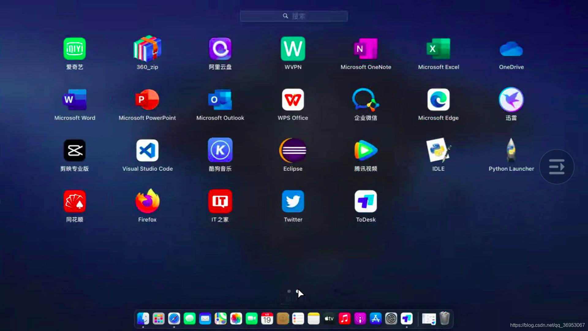Launch Microsoft PowerPoint
Image resolution: width=588 pixels, height=331 pixels.
tap(147, 100)
